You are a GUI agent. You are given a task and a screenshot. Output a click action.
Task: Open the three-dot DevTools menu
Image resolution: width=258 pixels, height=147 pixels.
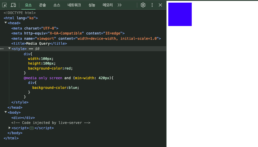[152, 5]
